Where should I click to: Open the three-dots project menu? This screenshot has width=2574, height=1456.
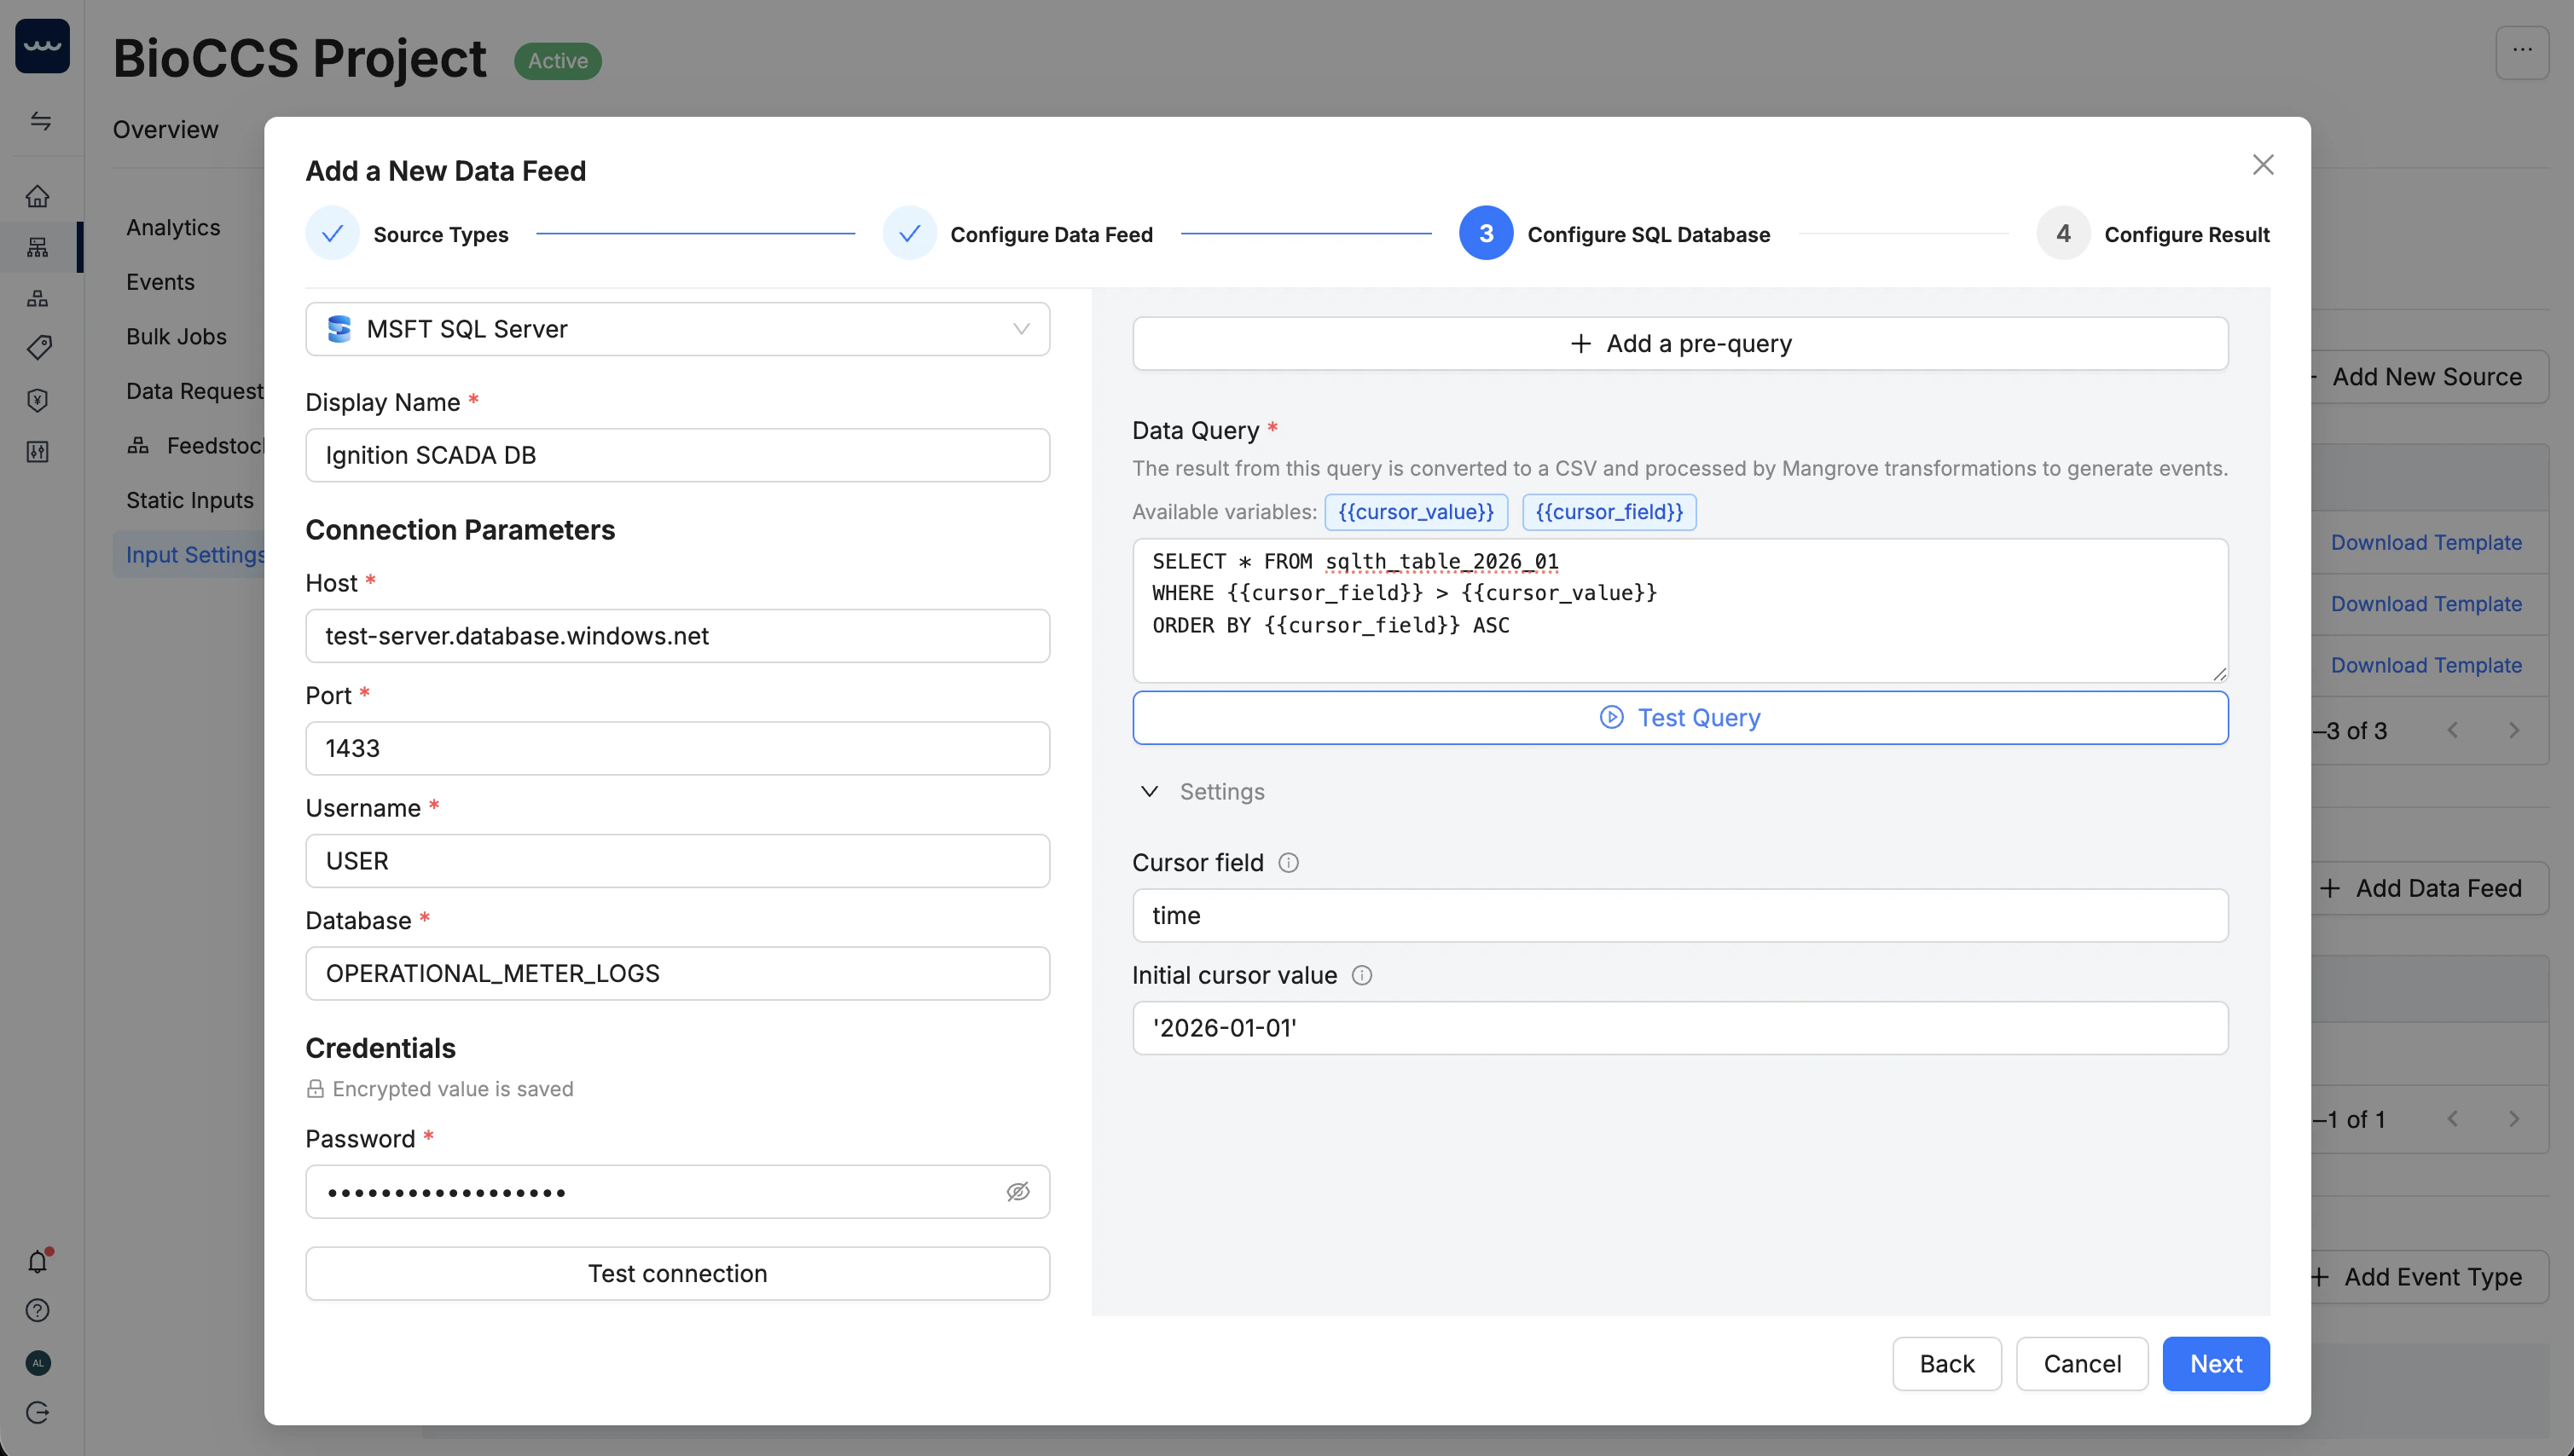click(x=2521, y=52)
